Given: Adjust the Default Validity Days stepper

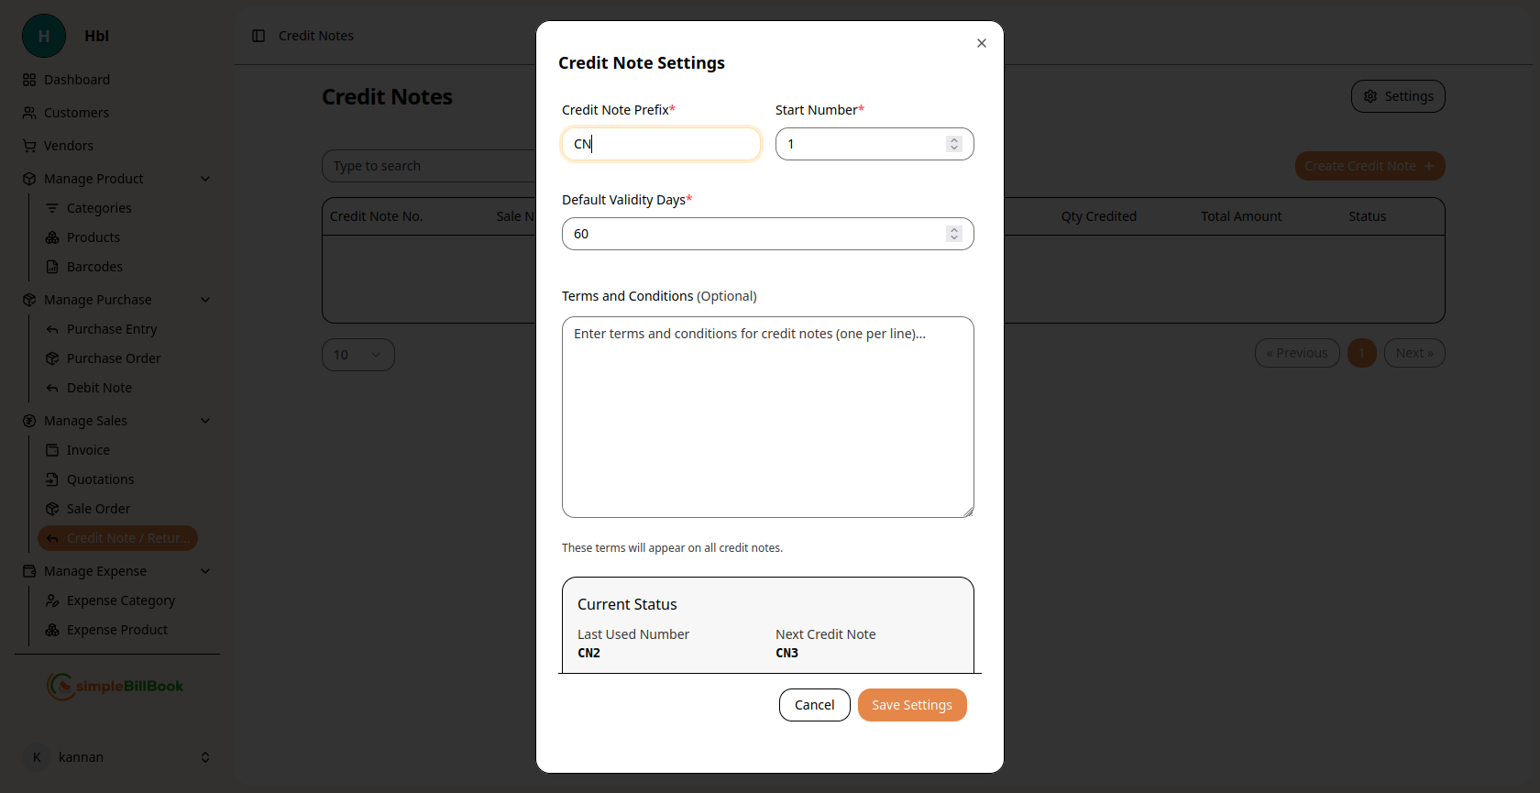Looking at the screenshot, I should [x=954, y=234].
